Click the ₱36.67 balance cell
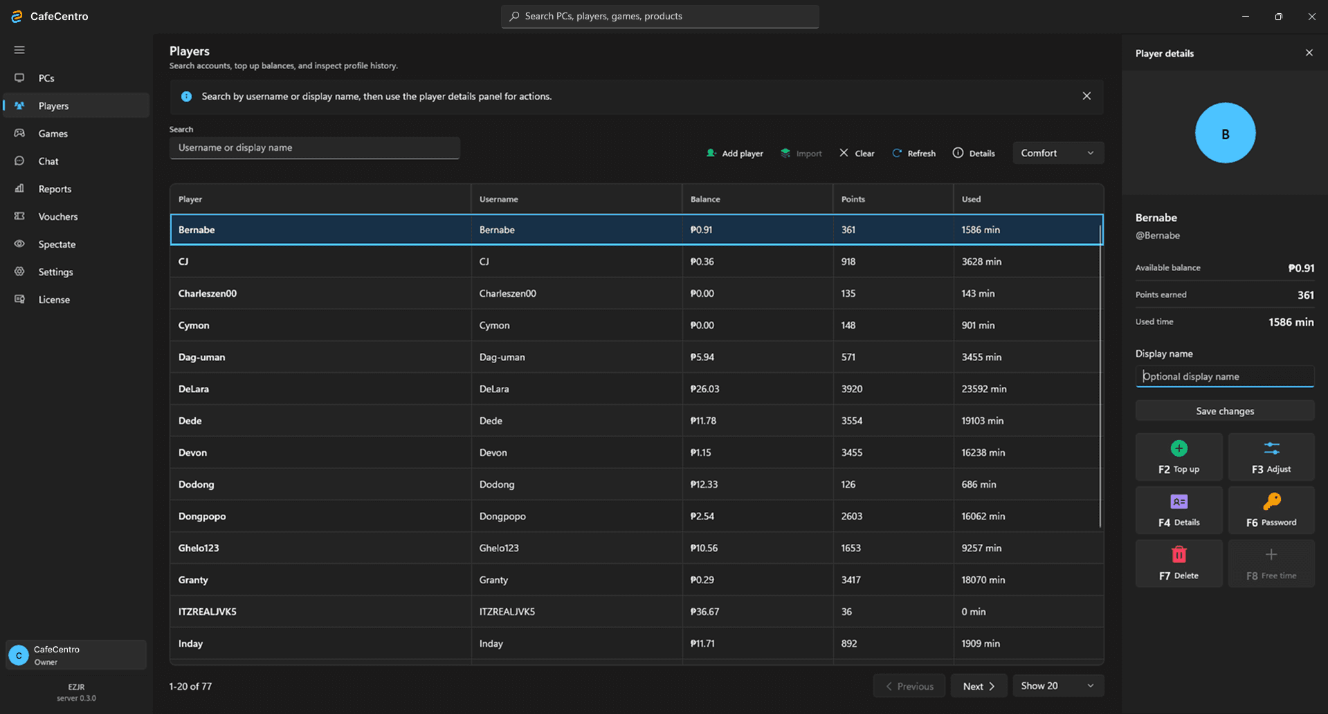 coord(758,612)
